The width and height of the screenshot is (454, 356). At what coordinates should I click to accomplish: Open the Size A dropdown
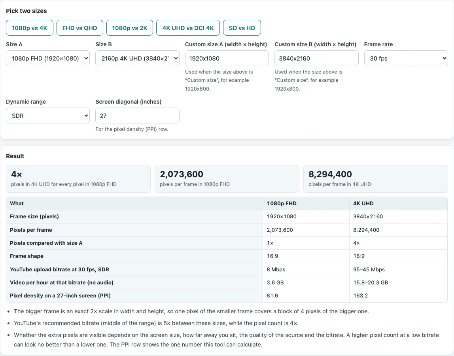pyautogui.click(x=48, y=58)
